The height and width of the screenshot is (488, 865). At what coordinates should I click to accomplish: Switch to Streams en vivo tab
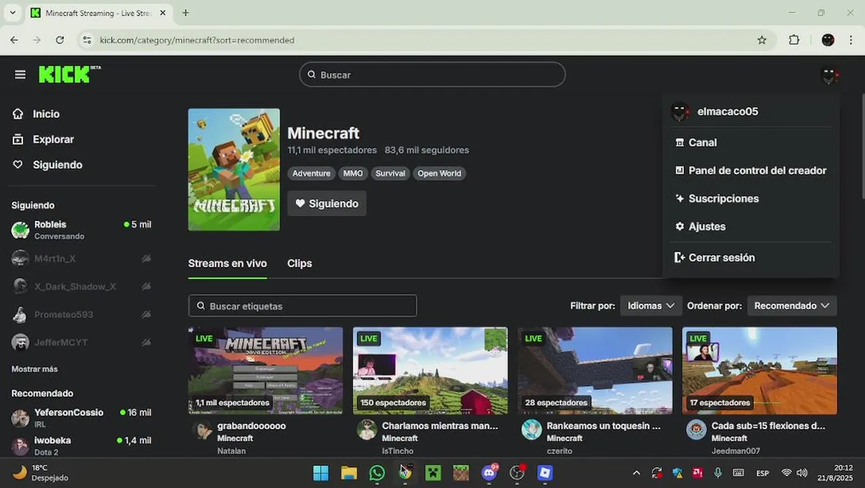click(x=227, y=263)
